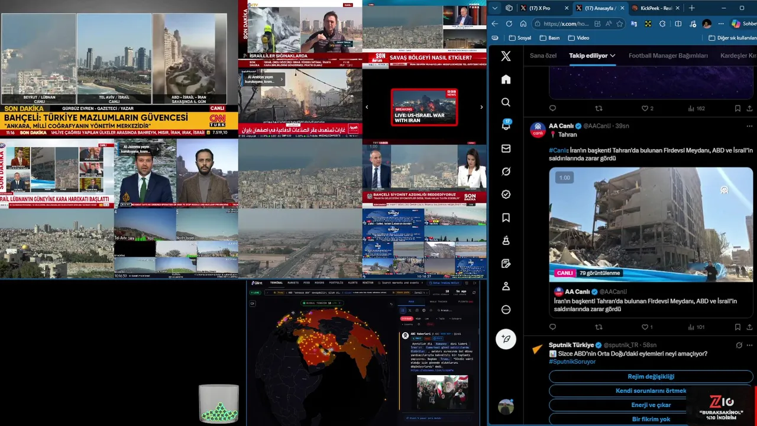Click the browser back arrow
Image resolution: width=757 pixels, height=426 pixels.
point(495,24)
